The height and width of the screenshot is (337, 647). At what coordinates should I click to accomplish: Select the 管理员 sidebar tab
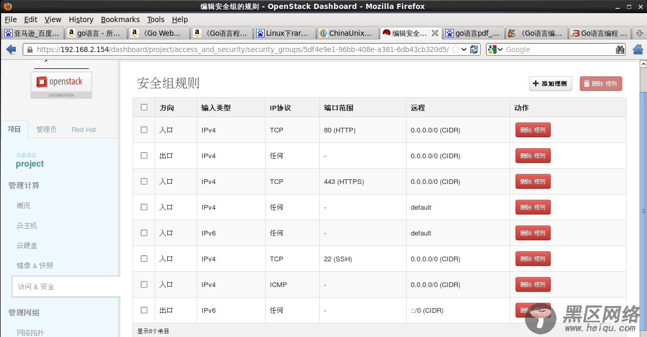[x=46, y=129]
